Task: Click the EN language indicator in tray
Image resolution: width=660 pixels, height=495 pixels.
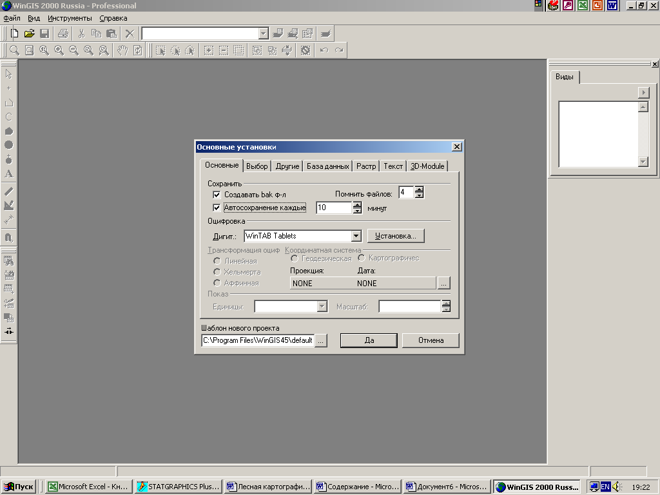Action: pyautogui.click(x=605, y=487)
